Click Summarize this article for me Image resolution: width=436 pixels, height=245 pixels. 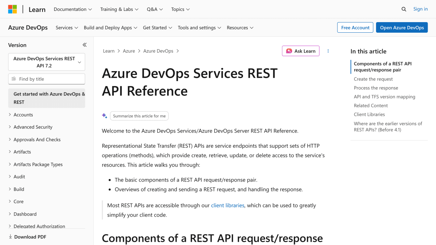point(139,116)
